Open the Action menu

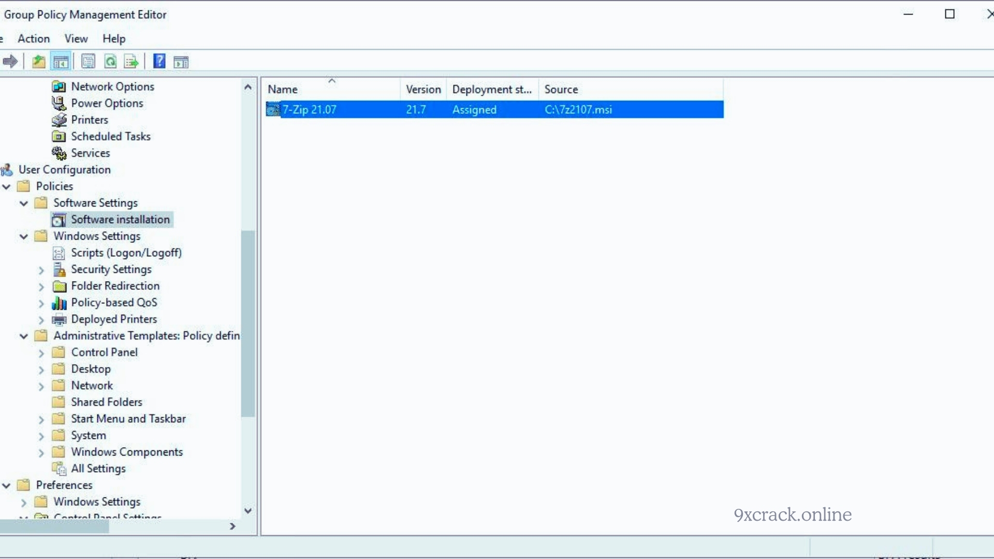point(34,39)
